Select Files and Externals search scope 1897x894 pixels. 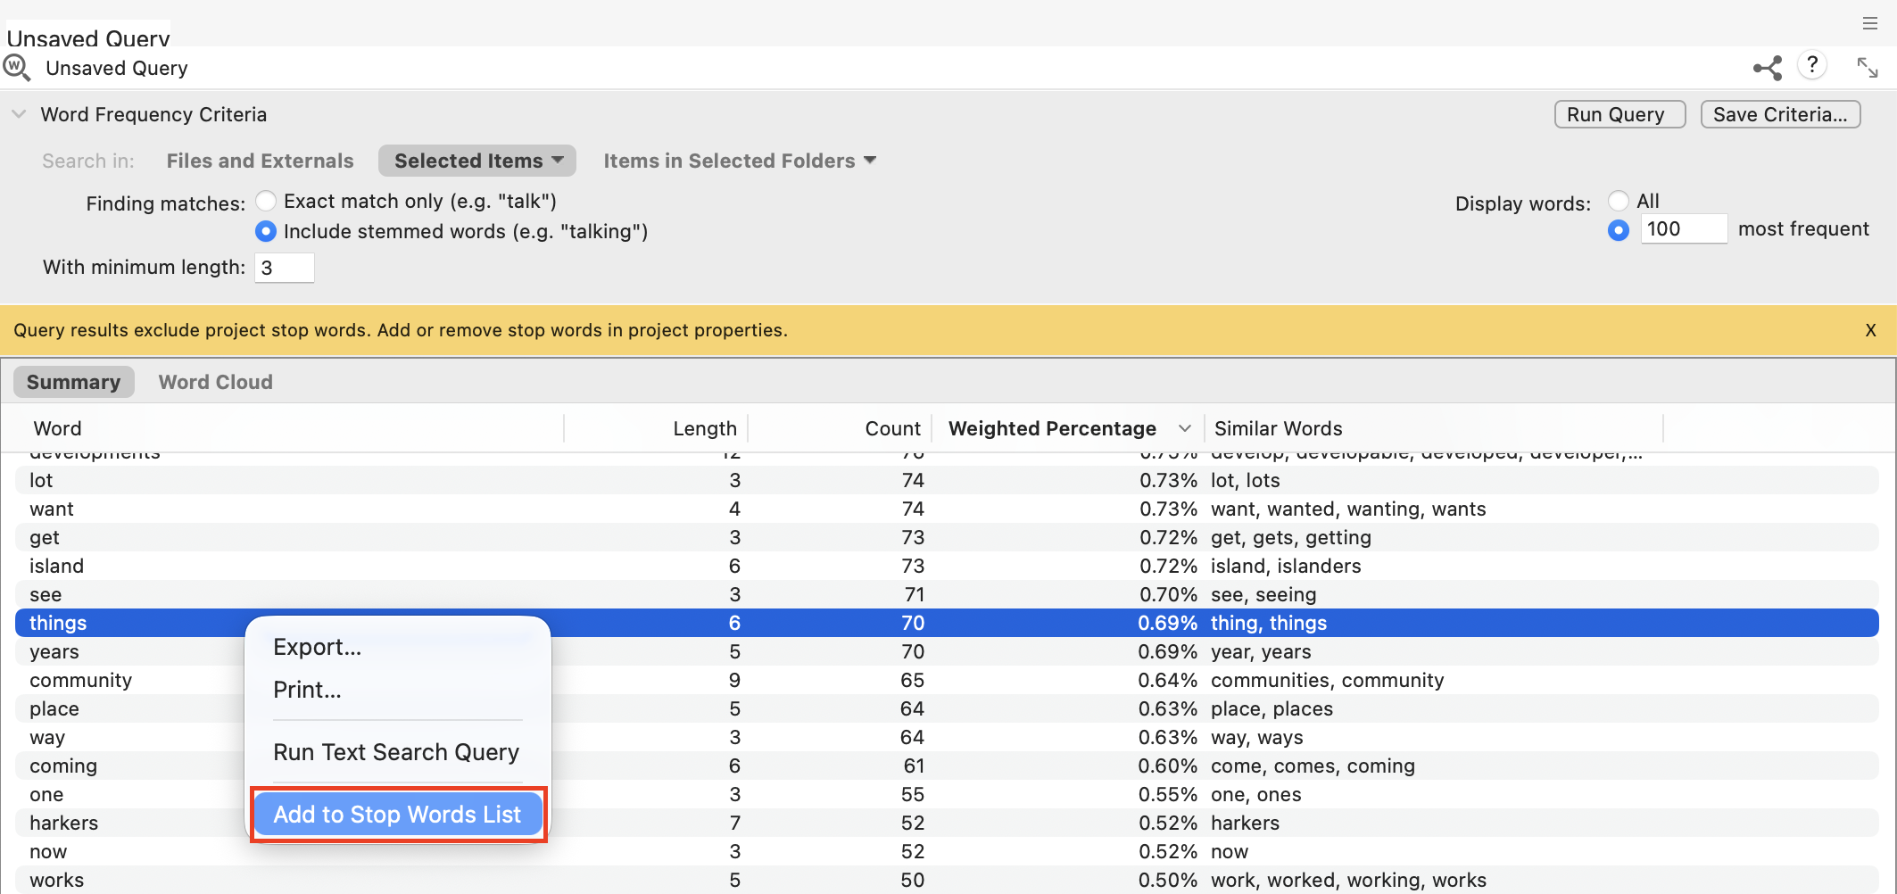coord(260,161)
